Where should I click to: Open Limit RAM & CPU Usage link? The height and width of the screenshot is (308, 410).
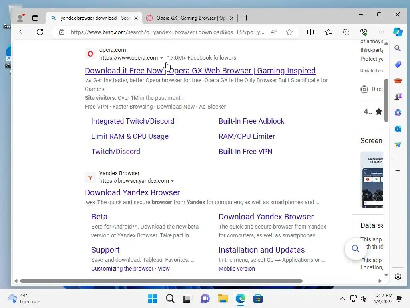coord(130,136)
